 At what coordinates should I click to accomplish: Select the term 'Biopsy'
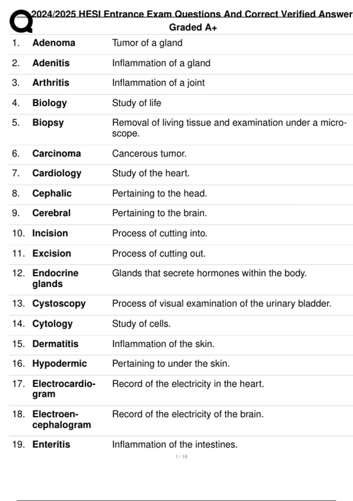click(48, 123)
